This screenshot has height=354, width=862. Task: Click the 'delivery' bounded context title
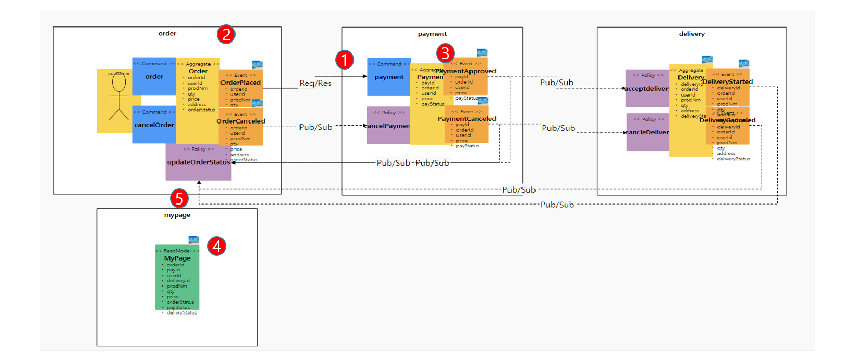point(692,34)
